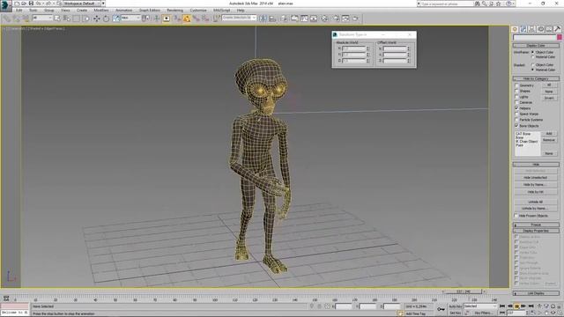Go to end of animation

pyautogui.click(x=531, y=306)
